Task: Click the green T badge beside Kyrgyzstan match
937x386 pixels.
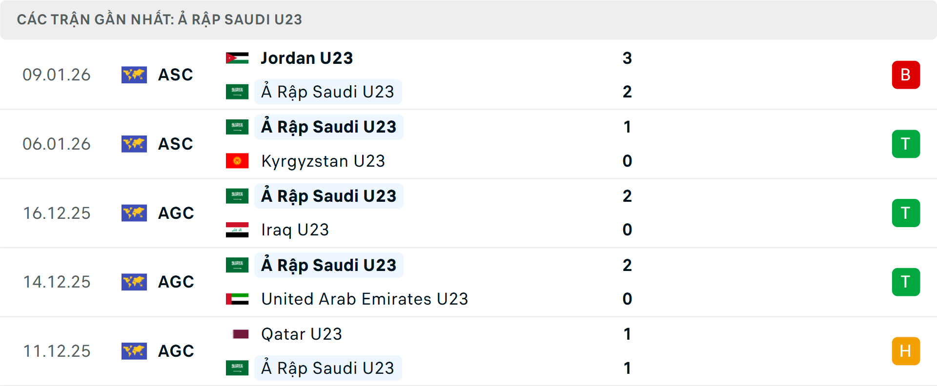Action: click(906, 144)
